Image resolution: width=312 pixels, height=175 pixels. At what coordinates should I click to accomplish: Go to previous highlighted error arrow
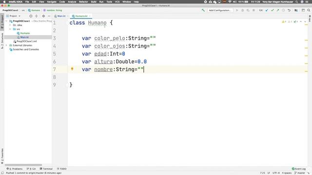[x=301, y=21]
